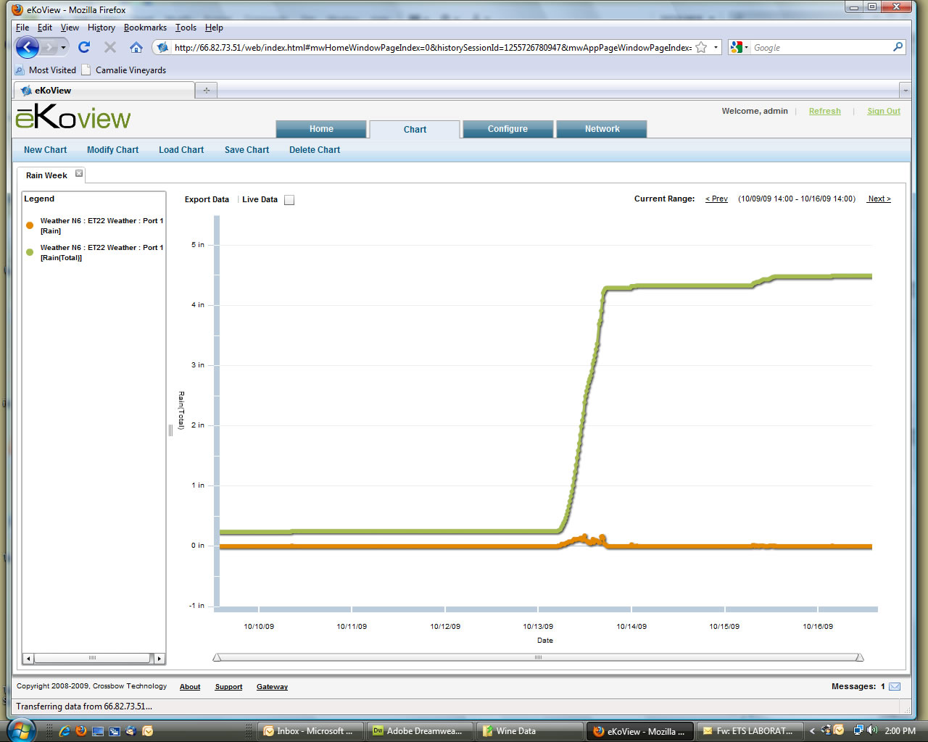Viewport: 928px width, 742px height.
Task: Enable the Live Data checkbox
Action: 289,200
